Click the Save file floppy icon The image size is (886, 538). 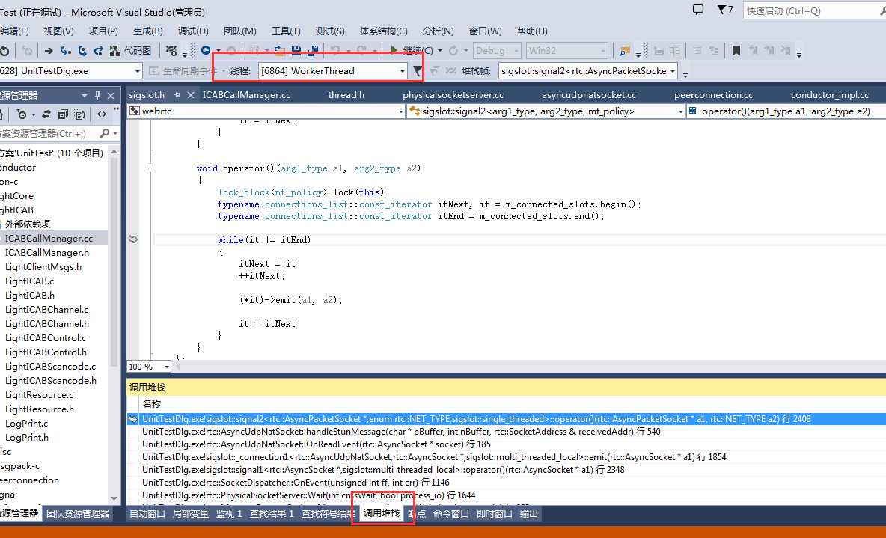296,50
